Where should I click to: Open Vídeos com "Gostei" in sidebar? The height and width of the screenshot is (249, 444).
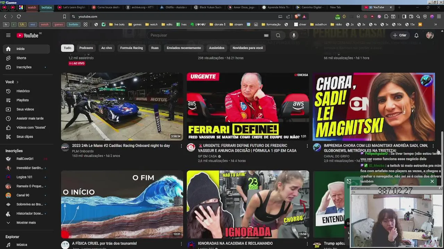click(x=26, y=128)
